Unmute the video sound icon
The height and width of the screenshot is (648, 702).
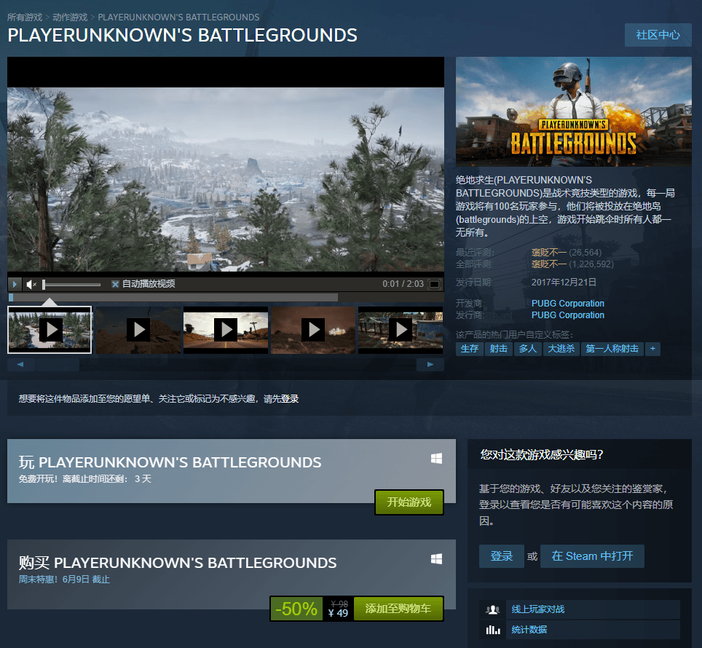click(x=31, y=284)
